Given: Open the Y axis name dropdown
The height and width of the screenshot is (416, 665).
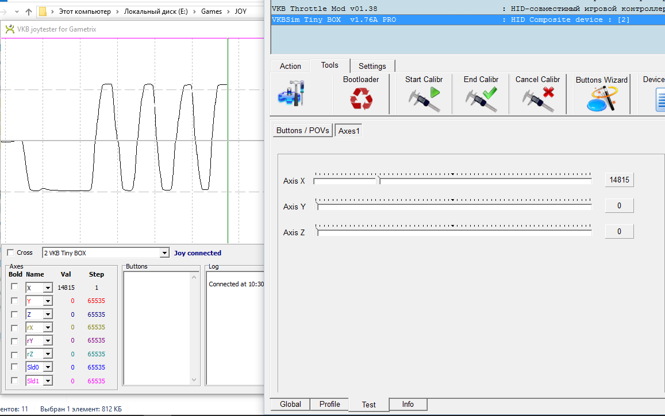Looking at the screenshot, I should click(48, 301).
